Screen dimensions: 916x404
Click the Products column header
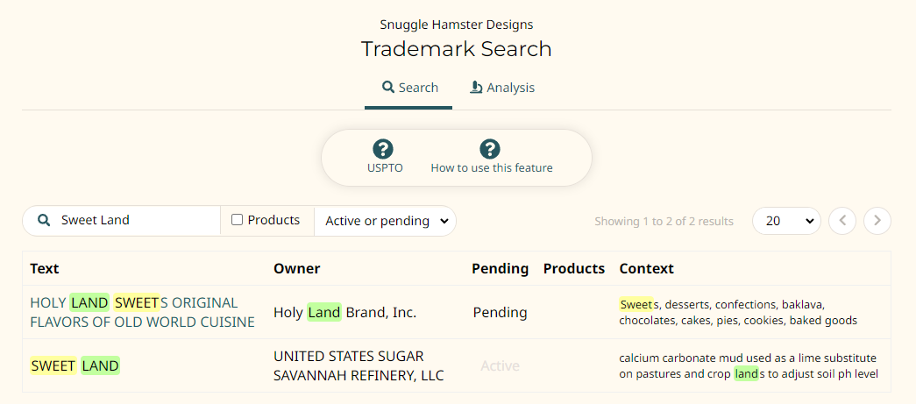(574, 268)
